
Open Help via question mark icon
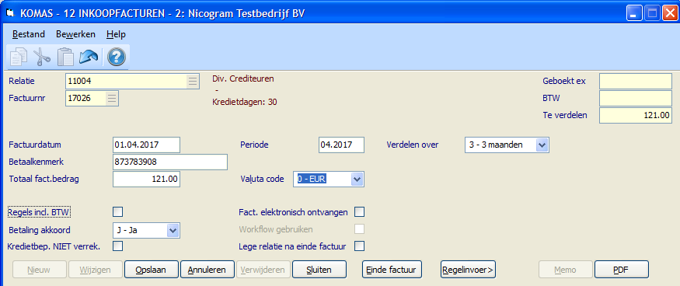click(117, 57)
